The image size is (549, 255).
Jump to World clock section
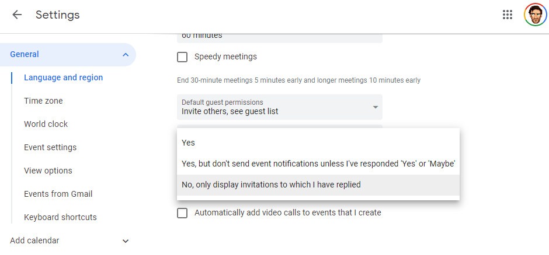(46, 124)
